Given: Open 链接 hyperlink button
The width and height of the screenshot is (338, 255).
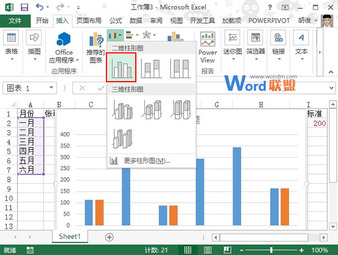Looking at the screenshot, I should click(278, 46).
